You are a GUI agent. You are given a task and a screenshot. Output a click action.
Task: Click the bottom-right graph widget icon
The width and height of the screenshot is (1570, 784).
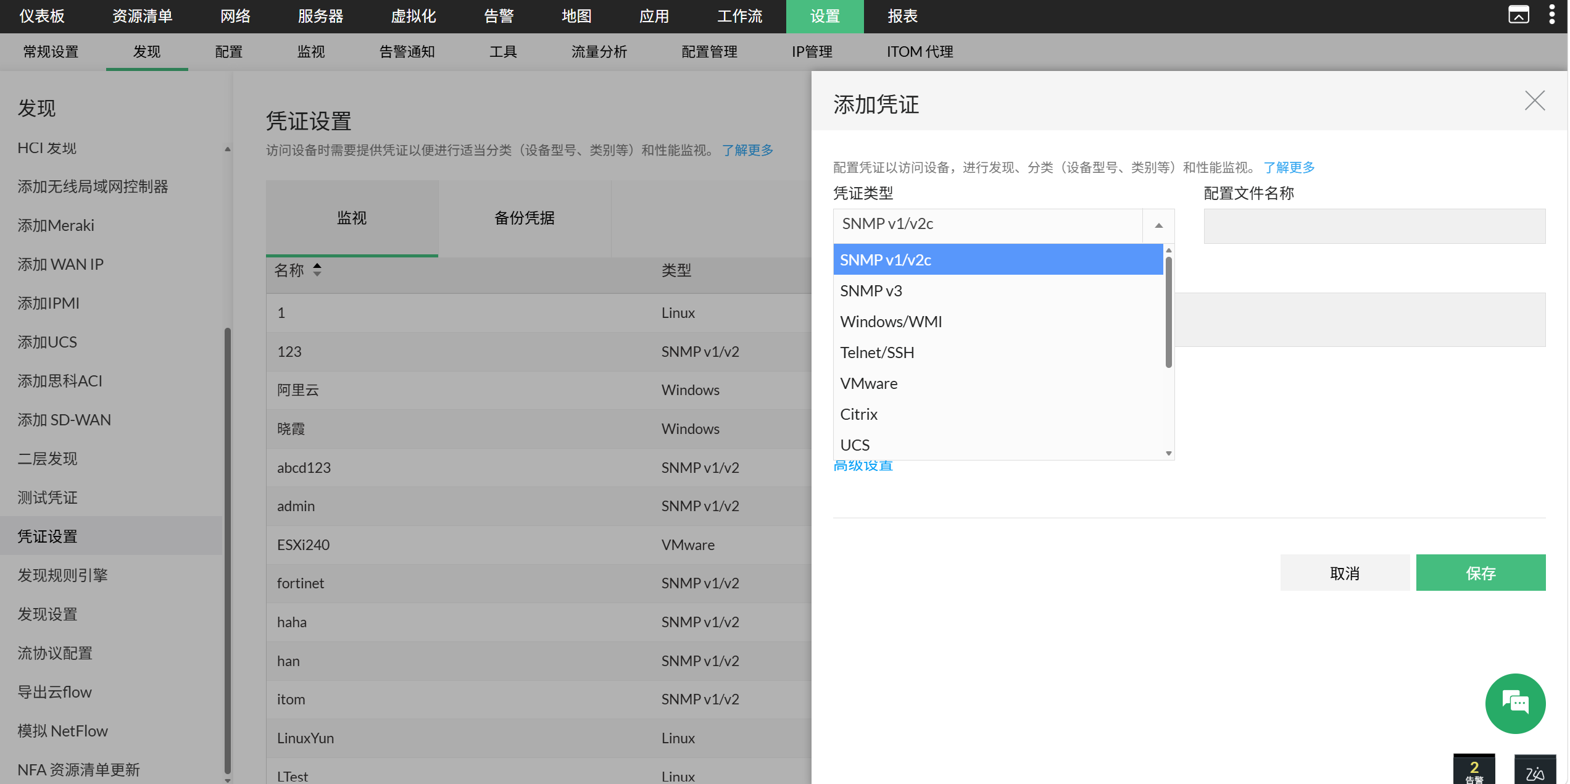click(x=1535, y=769)
